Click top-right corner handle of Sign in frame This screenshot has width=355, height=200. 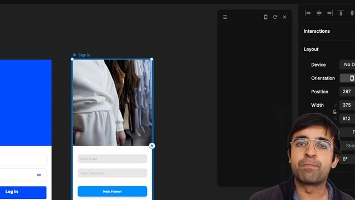pos(151,59)
